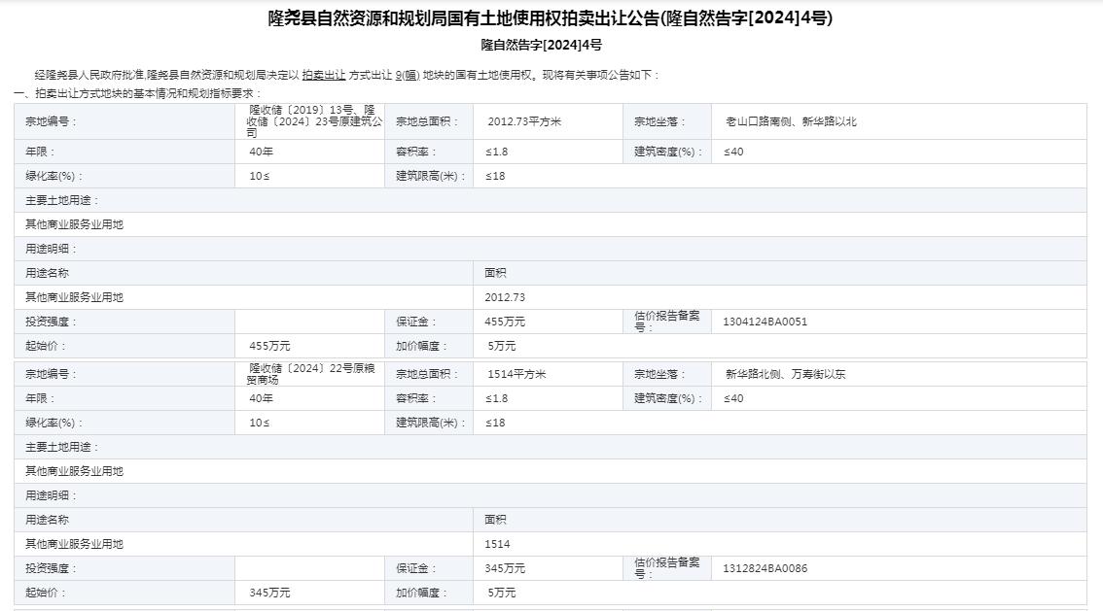Click the 宗地总面积 label in first parcel
1103x611 pixels.
pyautogui.click(x=426, y=122)
